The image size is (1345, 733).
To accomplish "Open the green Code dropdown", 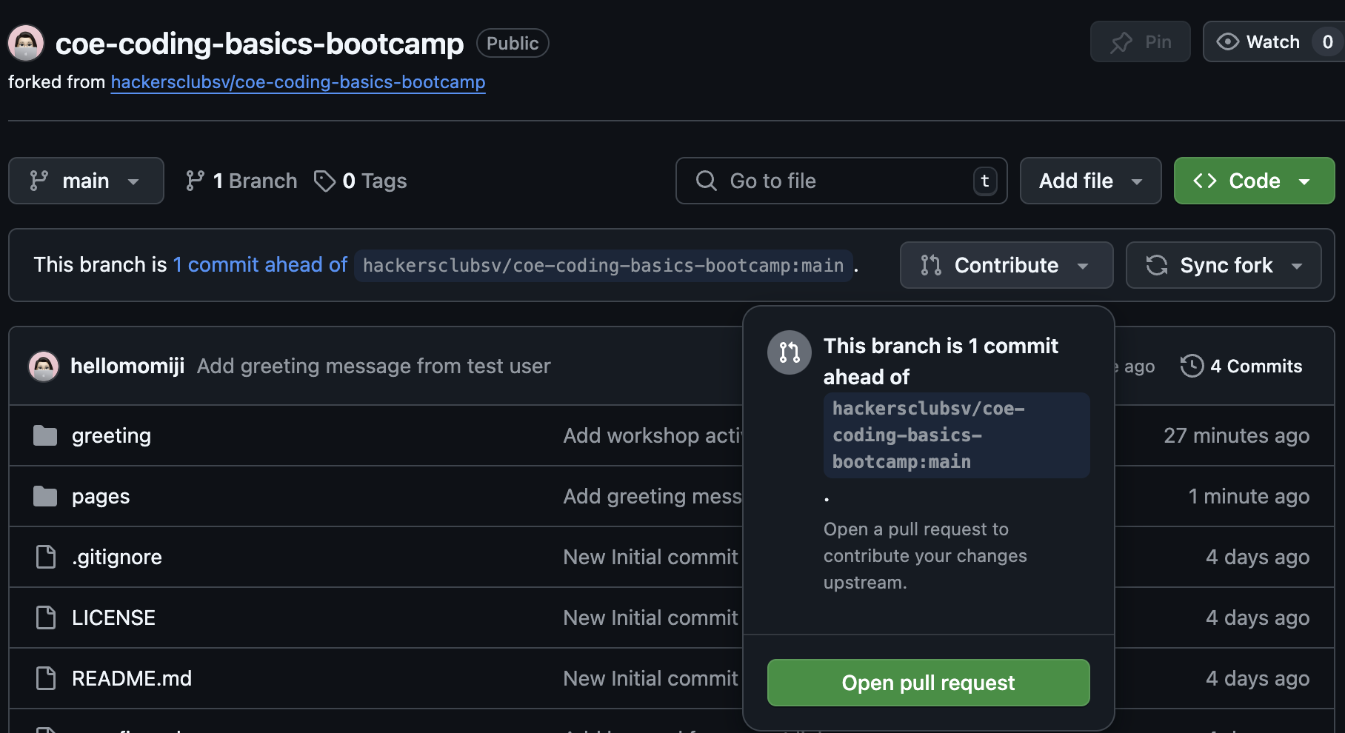I will point(1254,181).
